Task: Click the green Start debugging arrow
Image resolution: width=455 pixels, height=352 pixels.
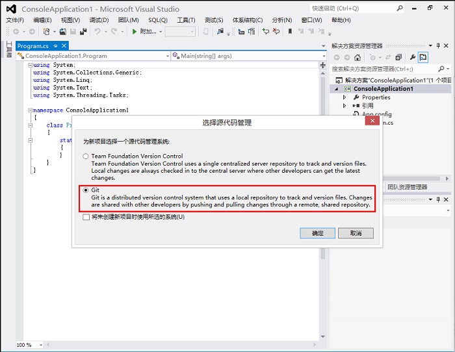Action: [x=134, y=31]
